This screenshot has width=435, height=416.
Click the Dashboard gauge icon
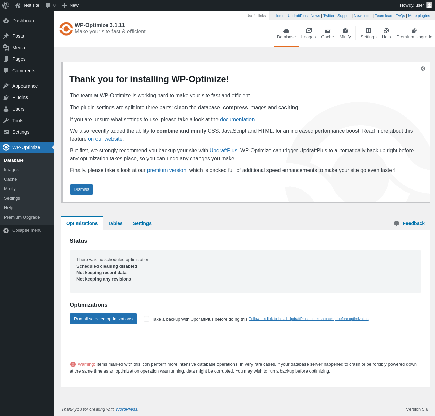(6, 21)
